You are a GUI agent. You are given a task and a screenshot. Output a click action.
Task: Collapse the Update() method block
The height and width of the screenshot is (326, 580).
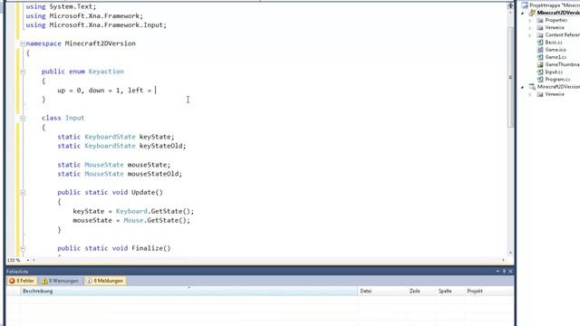click(23, 193)
